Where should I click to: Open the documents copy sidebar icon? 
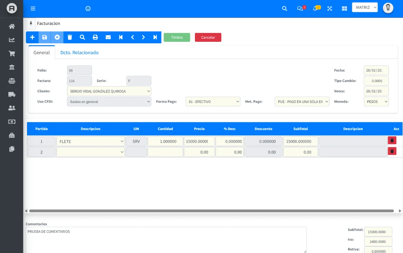[x=12, y=149]
